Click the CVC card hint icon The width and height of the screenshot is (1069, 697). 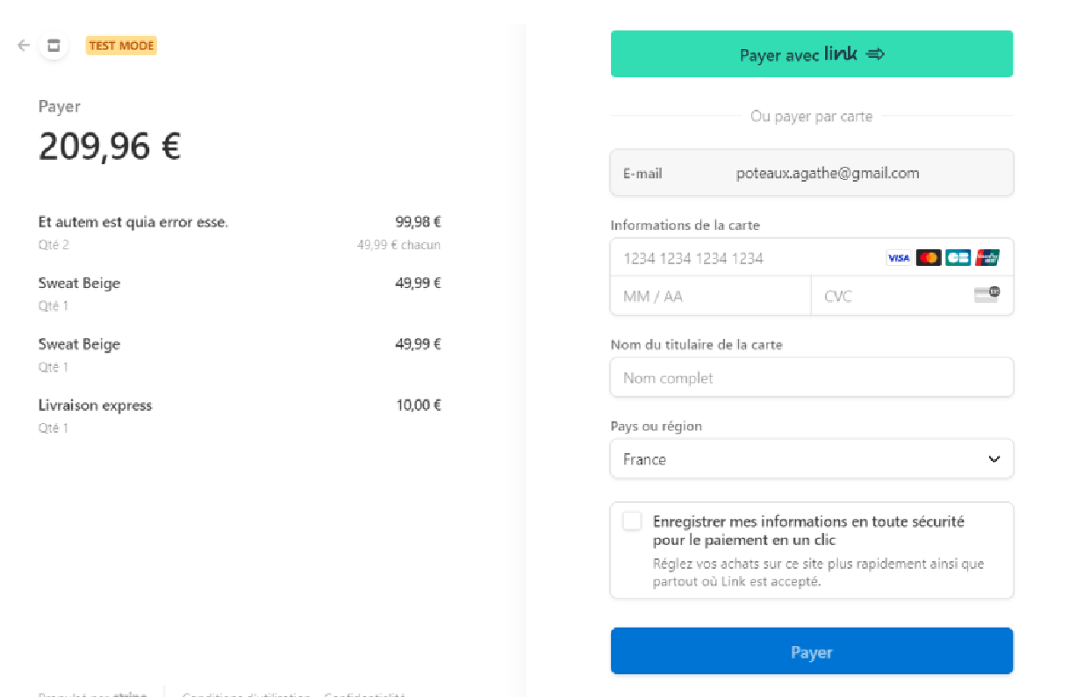pyautogui.click(x=987, y=294)
